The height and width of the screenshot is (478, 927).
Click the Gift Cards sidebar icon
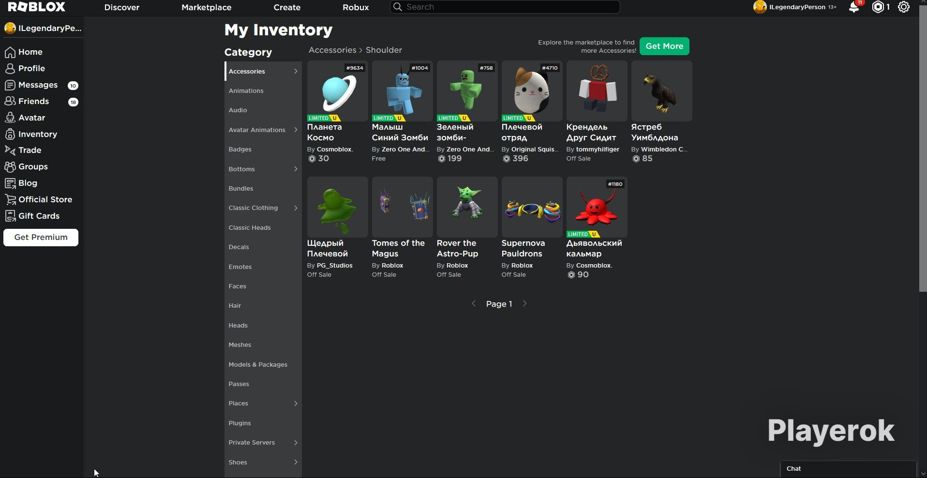[x=10, y=216]
